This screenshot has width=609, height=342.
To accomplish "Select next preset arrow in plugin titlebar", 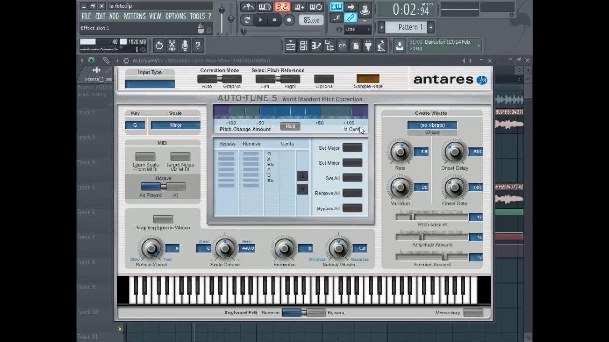I will [x=471, y=61].
